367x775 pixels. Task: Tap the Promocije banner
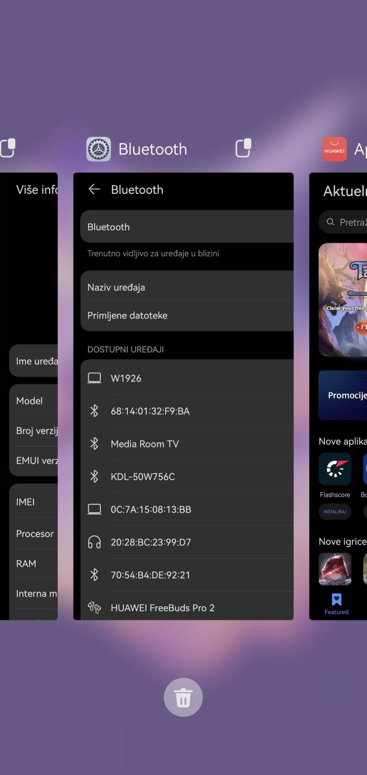tap(343, 395)
